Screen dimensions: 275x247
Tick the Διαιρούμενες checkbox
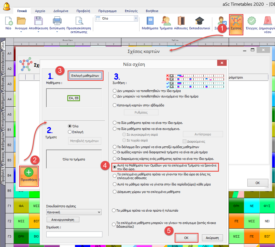(184, 141)
